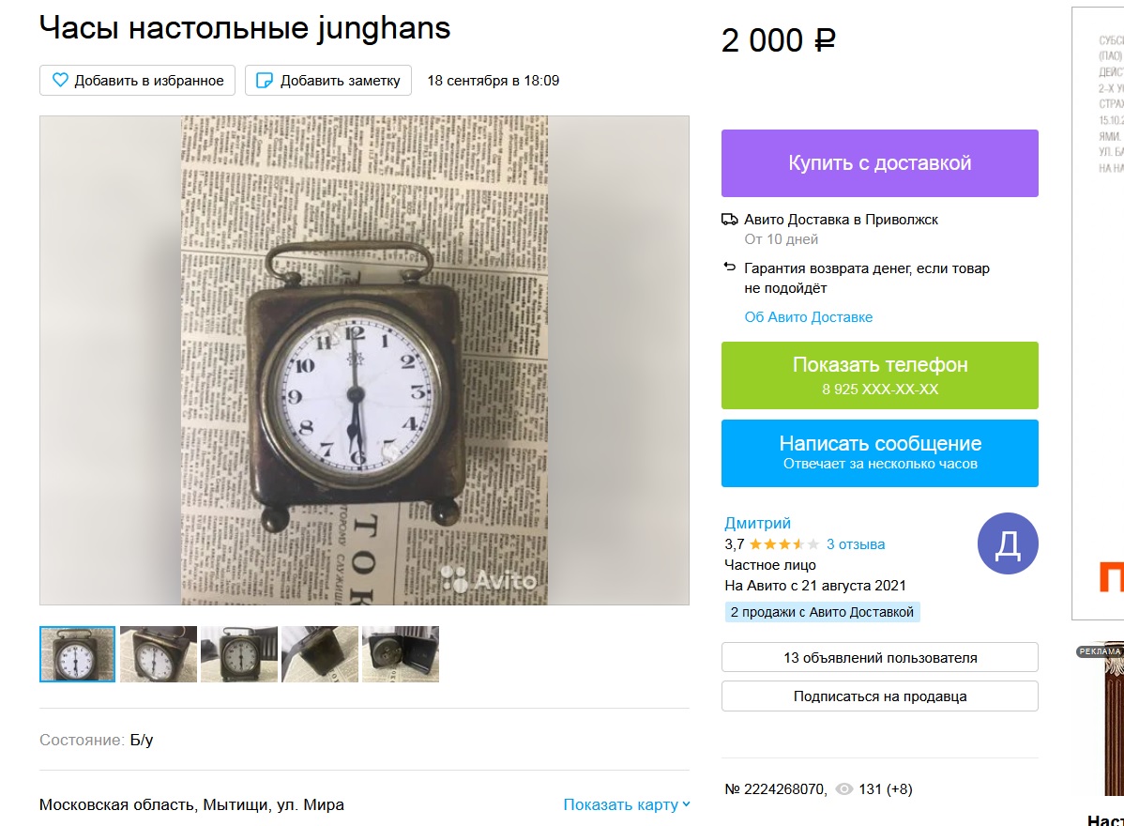Click Подписаться на продавца button
The width and height of the screenshot is (1124, 826).
879,696
